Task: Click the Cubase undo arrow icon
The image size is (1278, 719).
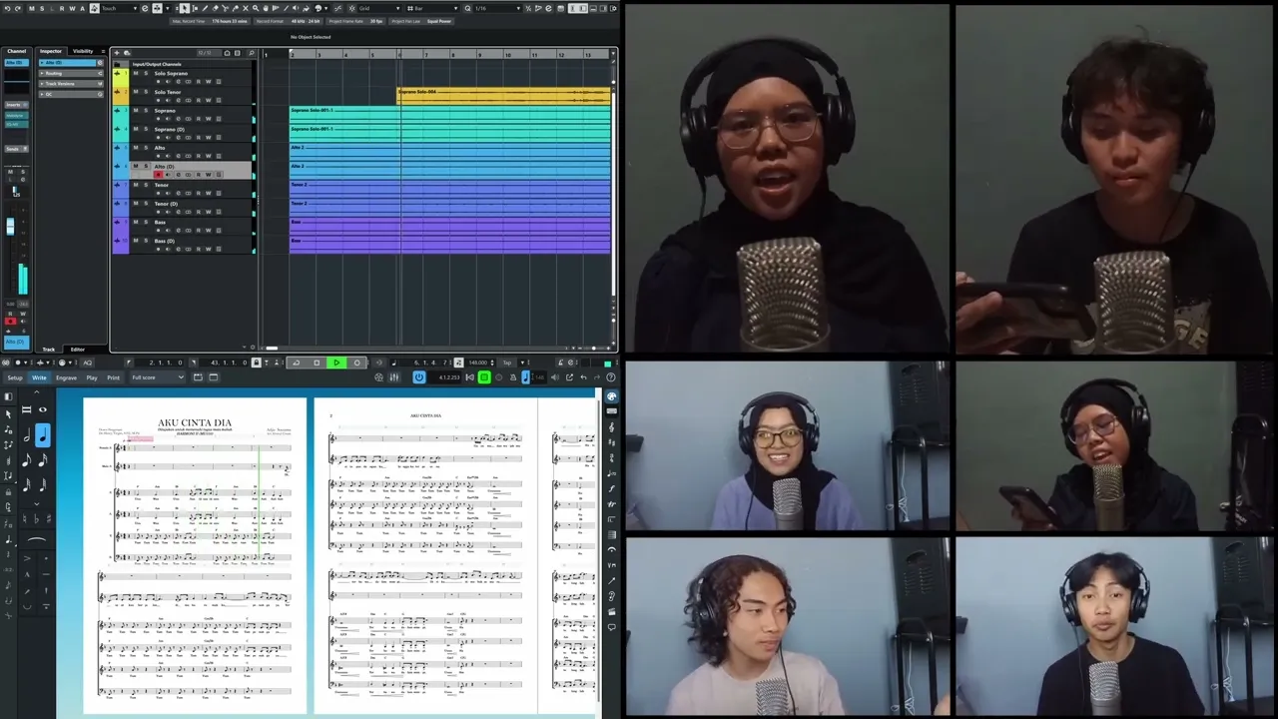Action: (x=8, y=8)
